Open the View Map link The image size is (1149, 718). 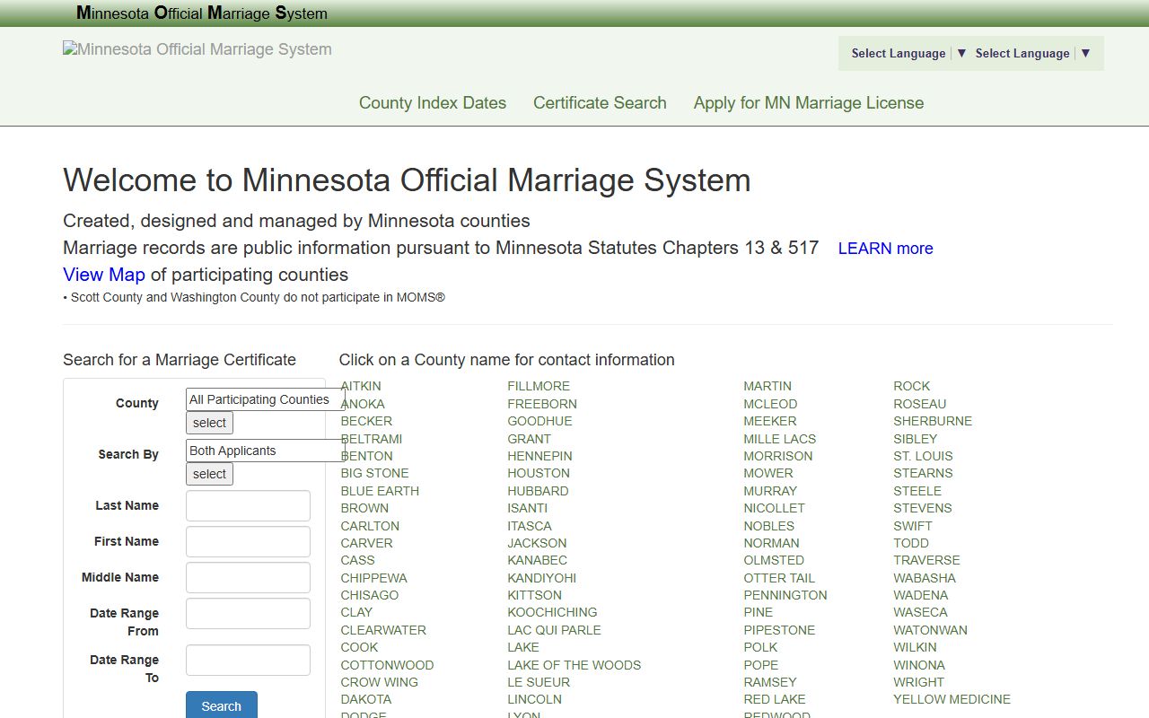click(x=104, y=275)
